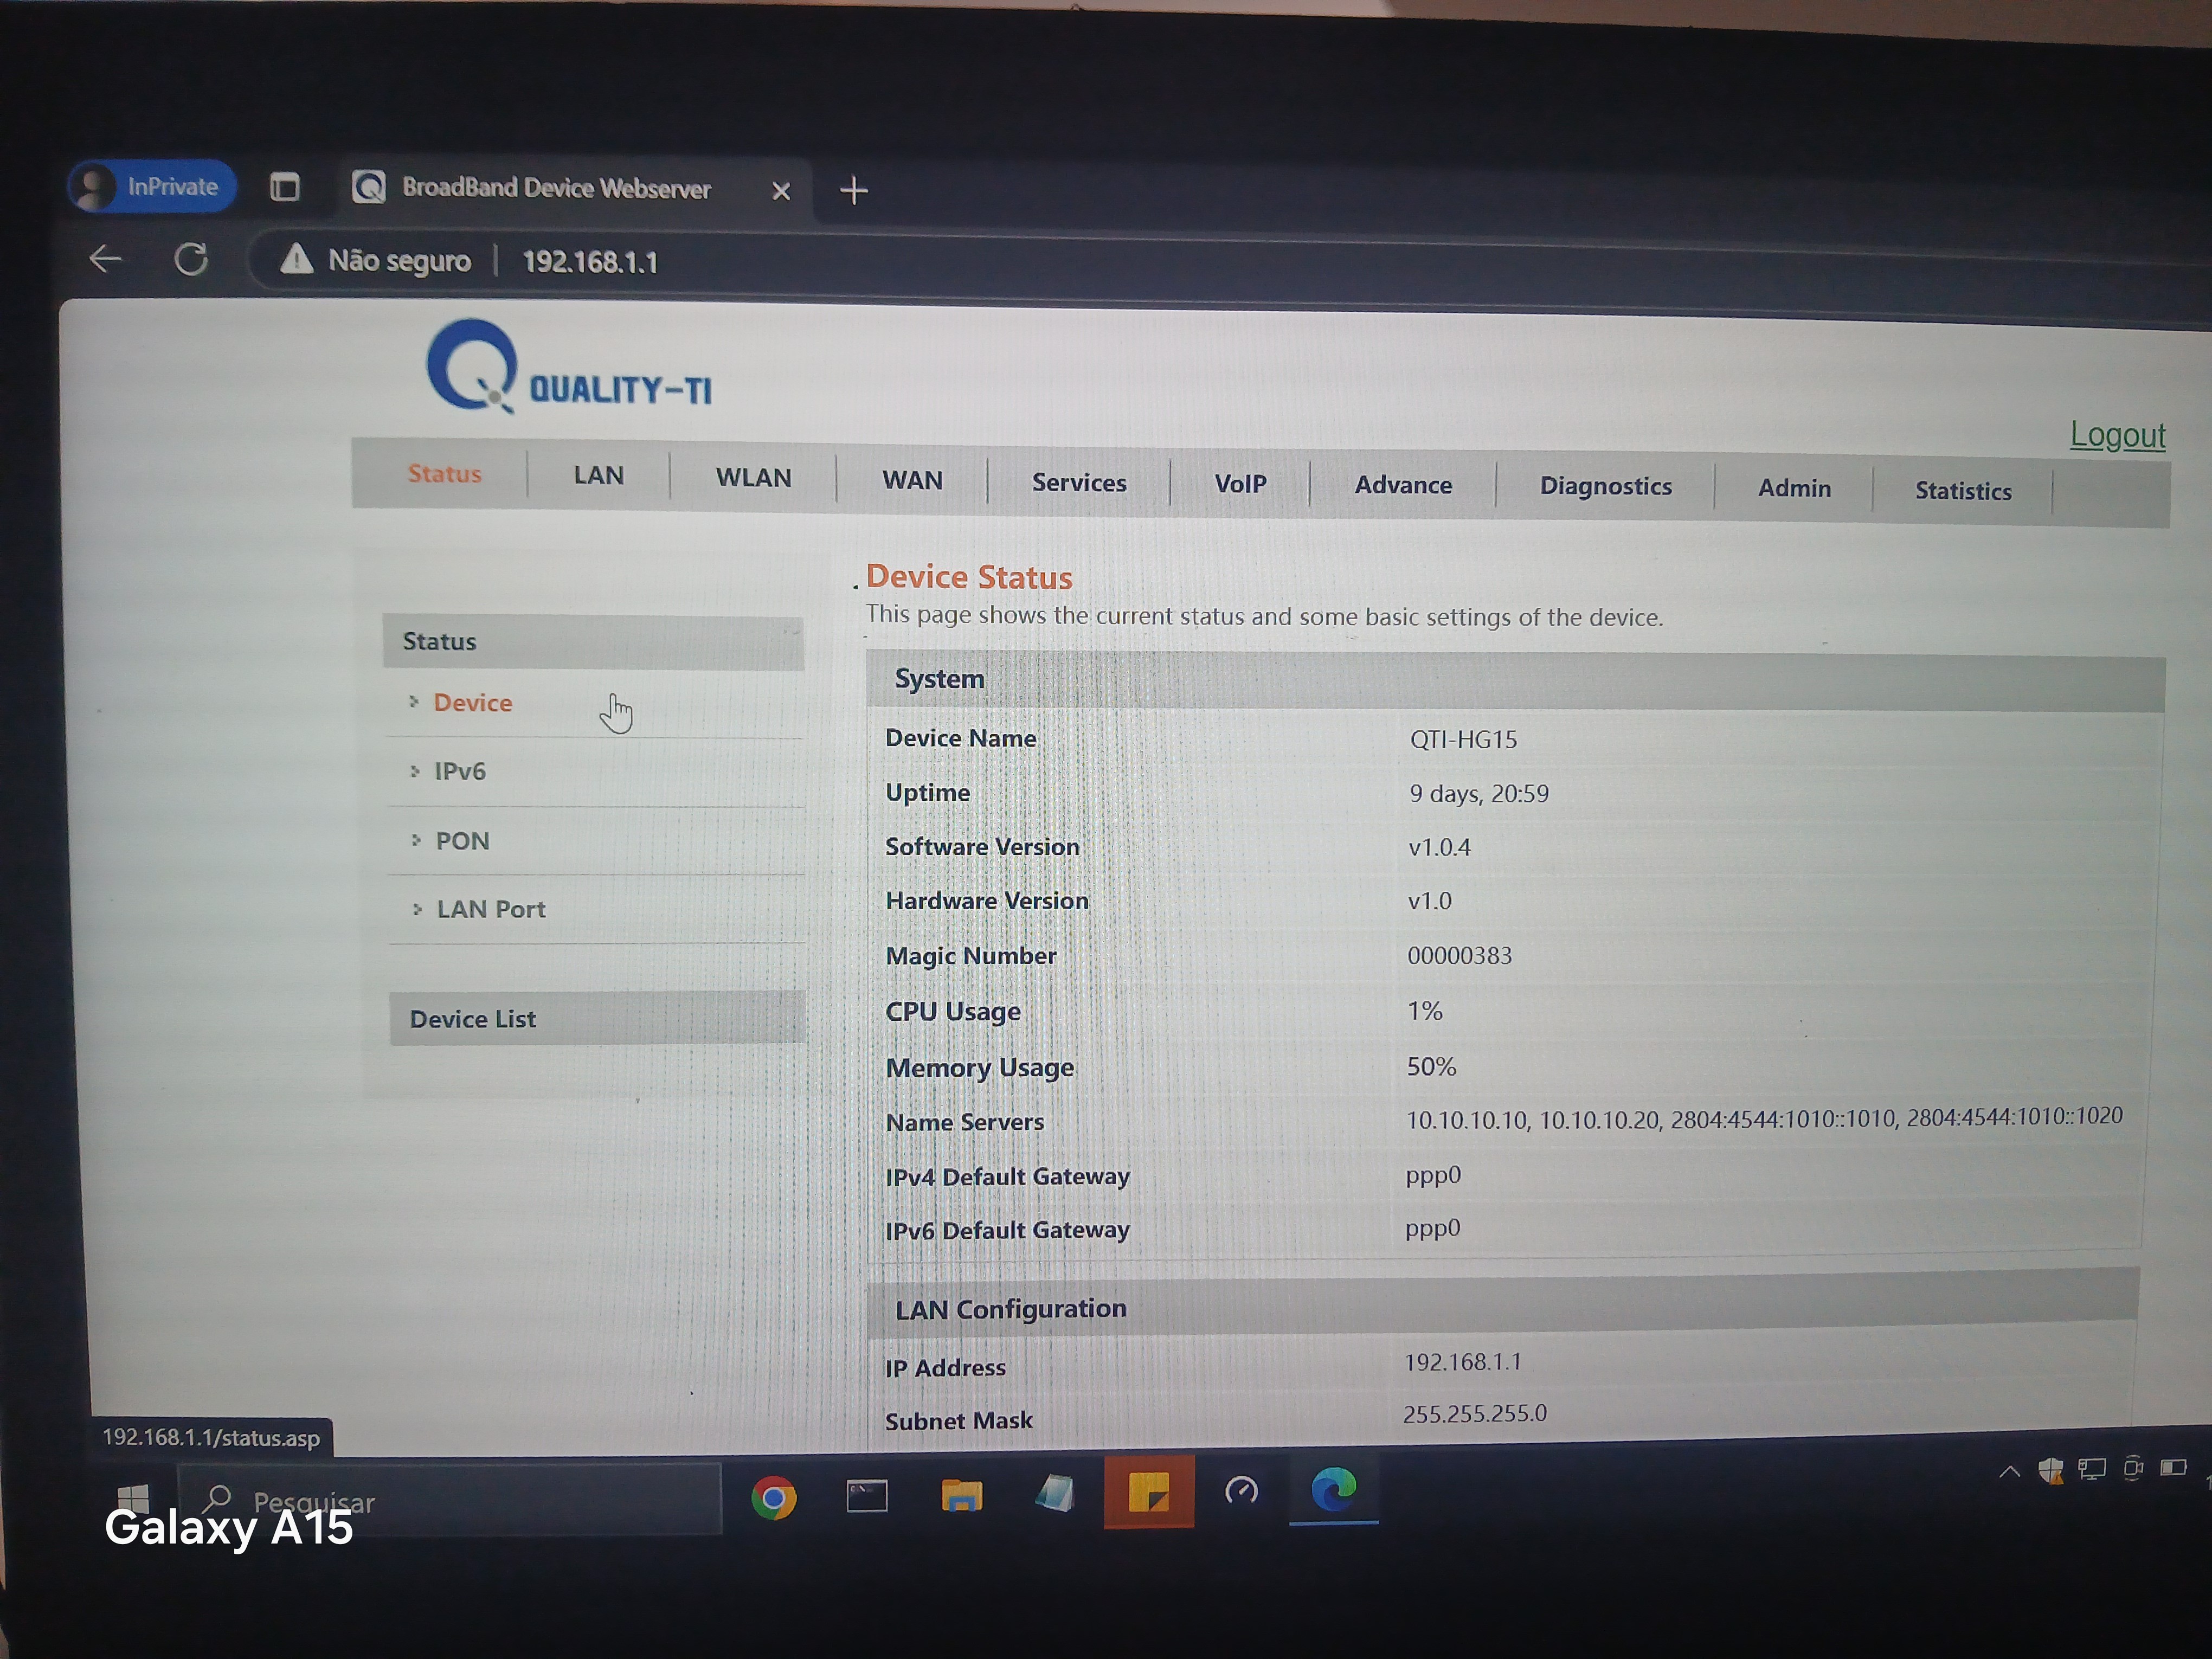Screen dimensions: 2212x1659
Task: Show hidden system tray icons
Action: click(2009, 1471)
